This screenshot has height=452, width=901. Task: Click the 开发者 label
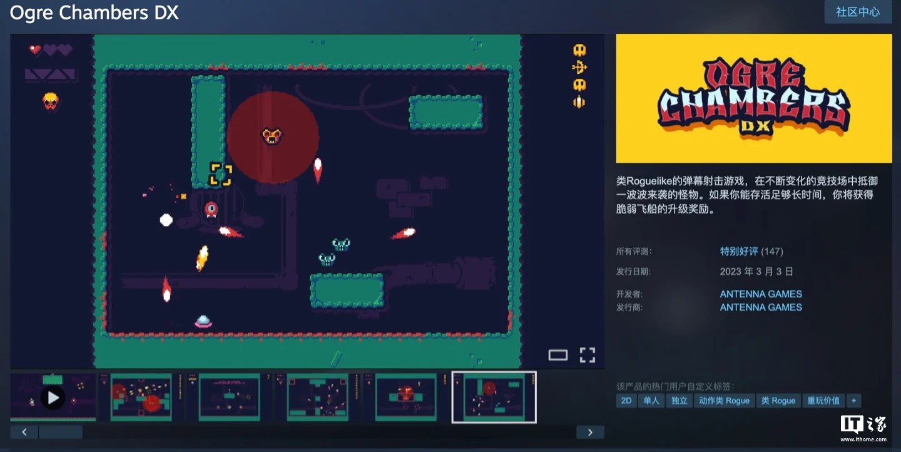pos(629,294)
